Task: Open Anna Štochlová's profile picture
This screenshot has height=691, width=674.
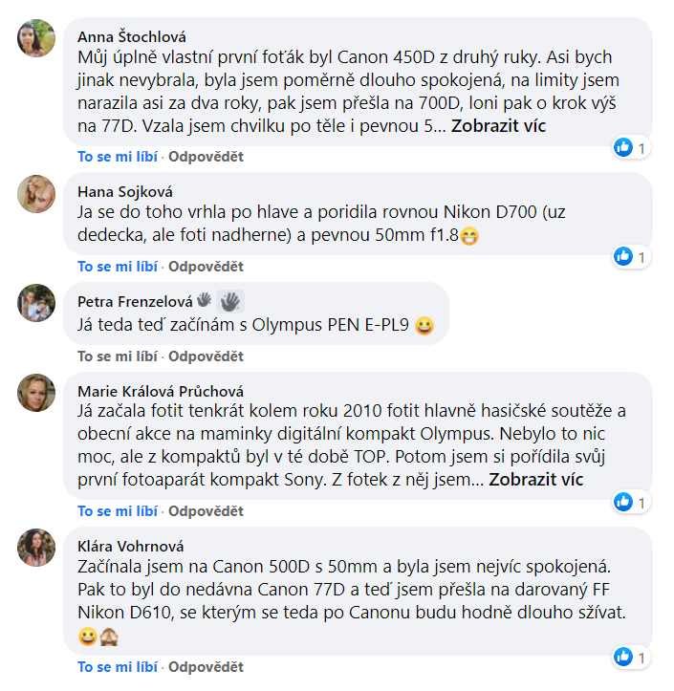Action: [36, 38]
